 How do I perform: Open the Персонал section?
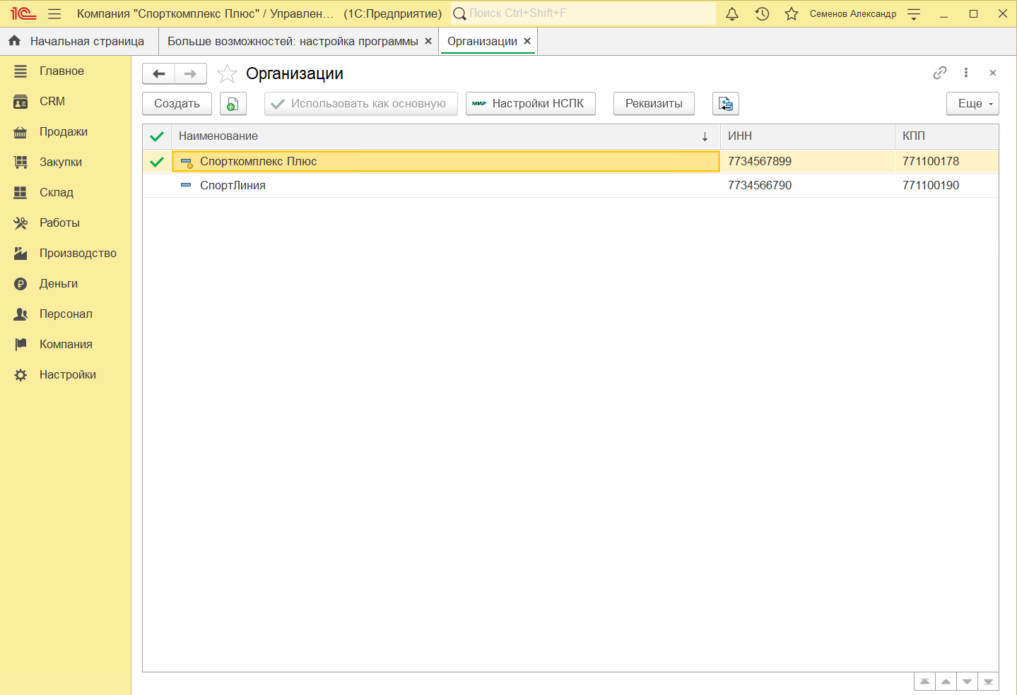coord(66,314)
